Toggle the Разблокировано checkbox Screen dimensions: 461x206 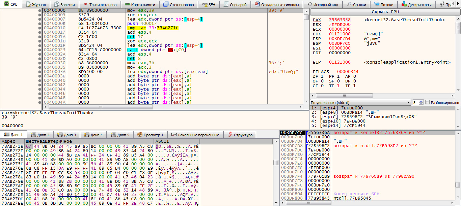pyautogui.click(x=428, y=102)
